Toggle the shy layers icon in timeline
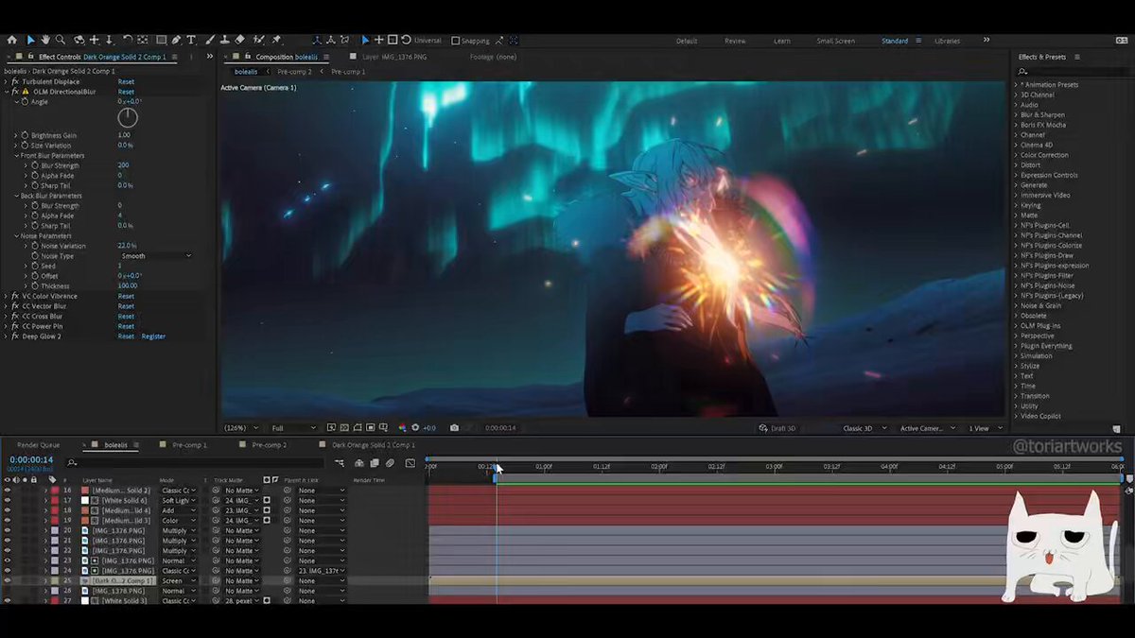The width and height of the screenshot is (1135, 638). 359,463
